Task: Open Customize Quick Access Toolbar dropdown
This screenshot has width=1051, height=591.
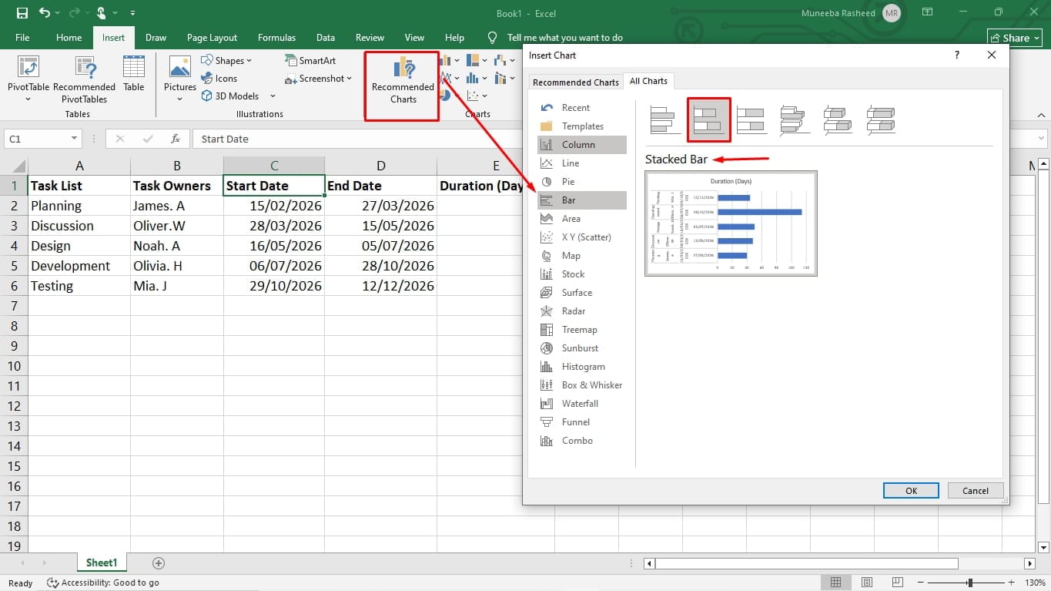Action: (132, 13)
